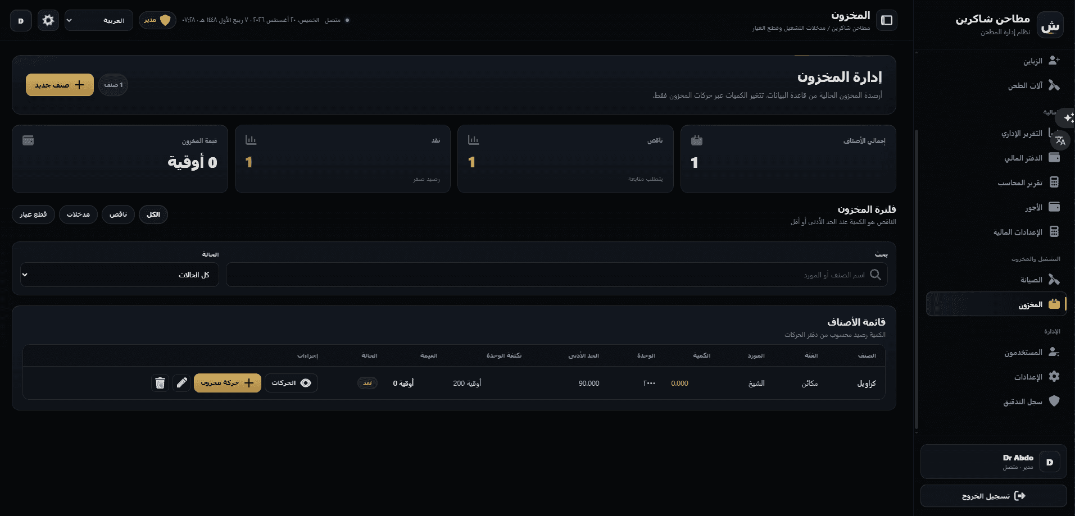Click the قيمة المخزون stock value card
1075x516 pixels.
pyautogui.click(x=120, y=159)
